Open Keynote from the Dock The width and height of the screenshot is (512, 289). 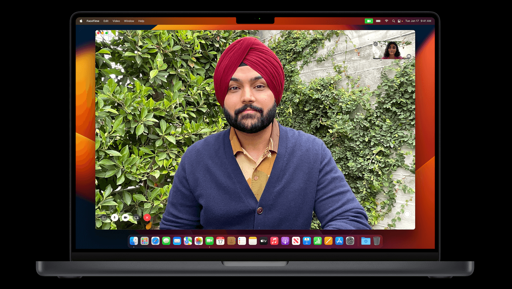coord(307,241)
